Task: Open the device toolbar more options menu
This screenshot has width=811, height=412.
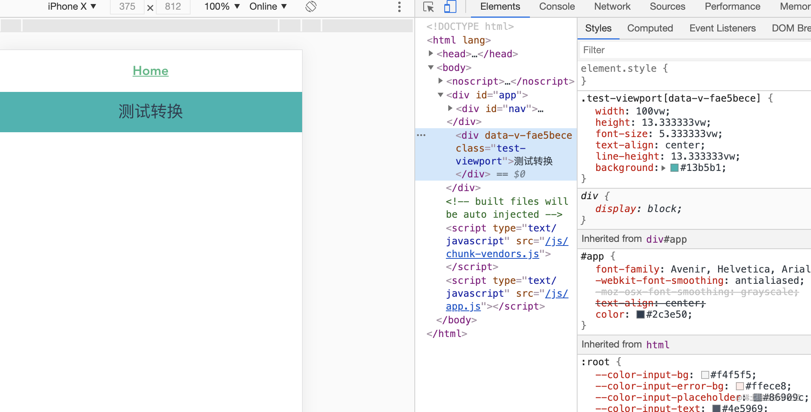Action: 399,6
